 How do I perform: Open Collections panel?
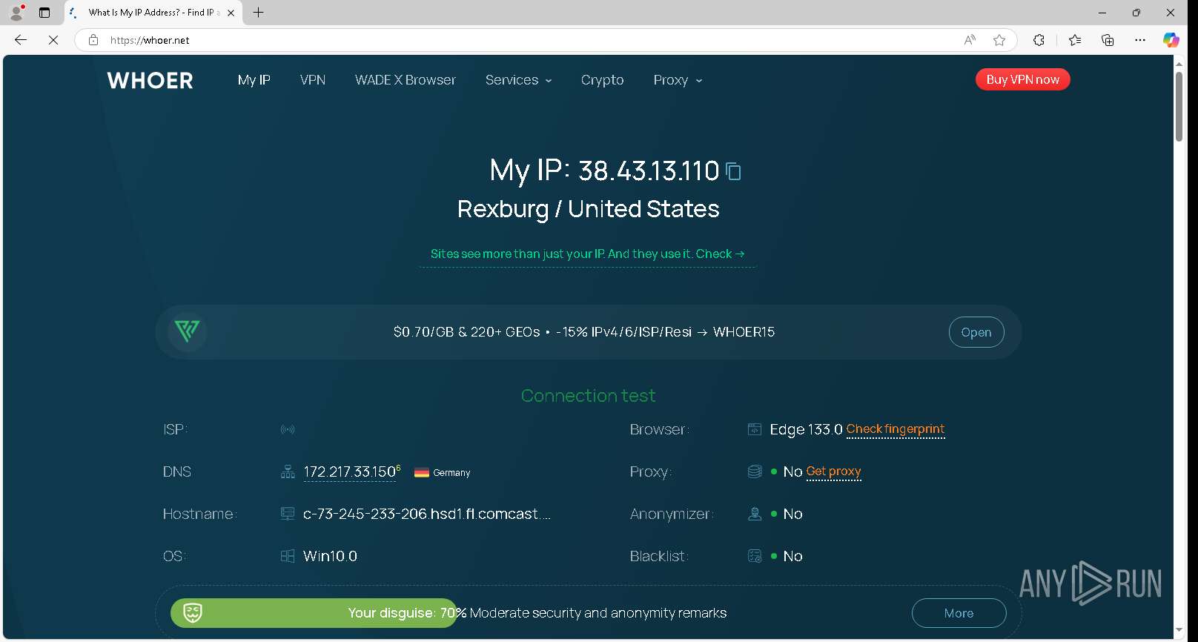pyautogui.click(x=1108, y=40)
